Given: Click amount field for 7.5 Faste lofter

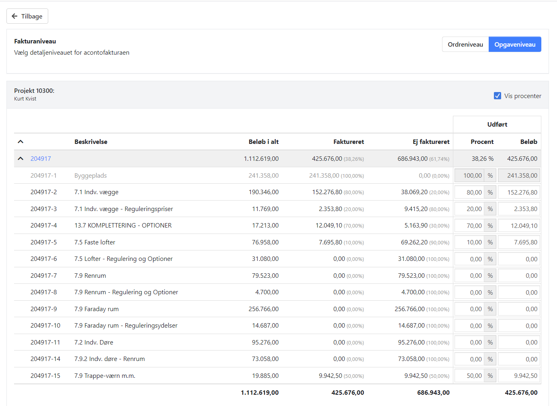Looking at the screenshot, I should coord(518,242).
